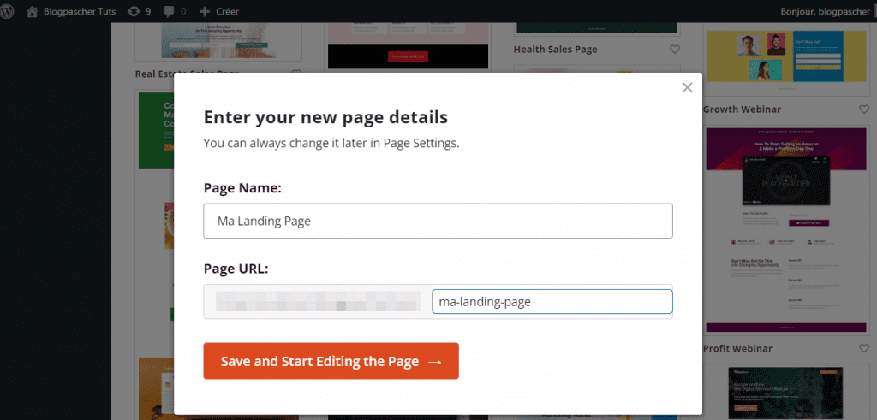This screenshot has height=420, width=877.
Task: Close the new page details dialog
Action: 688,87
